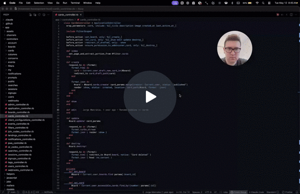Open the Terminal menu
Image resolution: width=300 pixels, height=194 pixels.
pos(75,3)
